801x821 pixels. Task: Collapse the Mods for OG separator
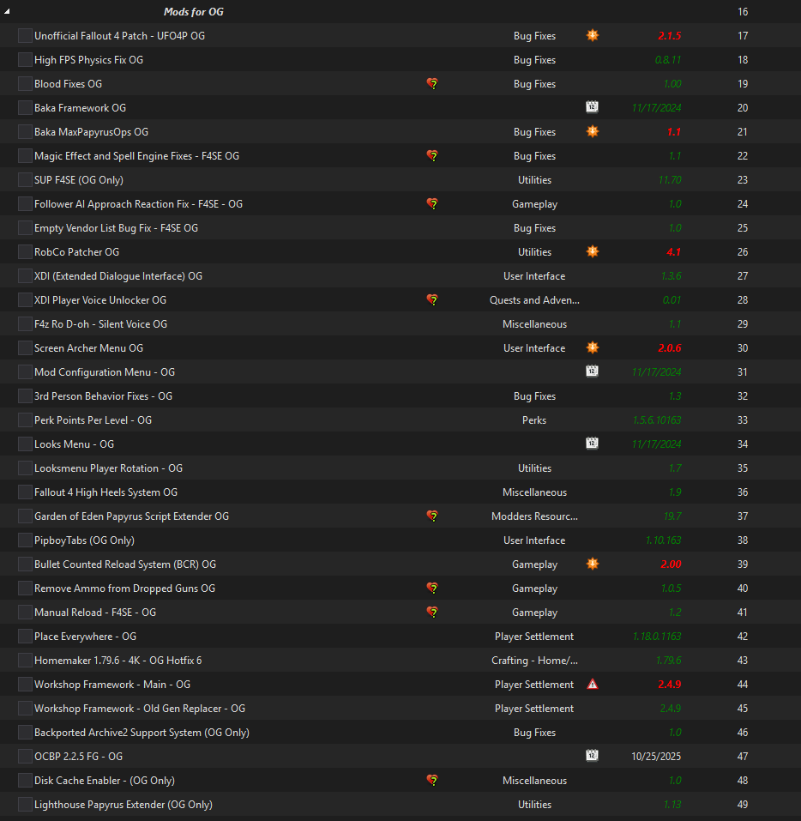7,11
